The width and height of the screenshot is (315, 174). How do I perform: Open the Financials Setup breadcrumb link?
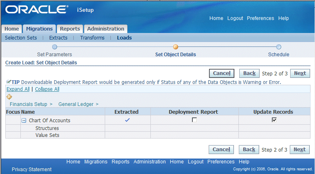[x=29, y=104]
